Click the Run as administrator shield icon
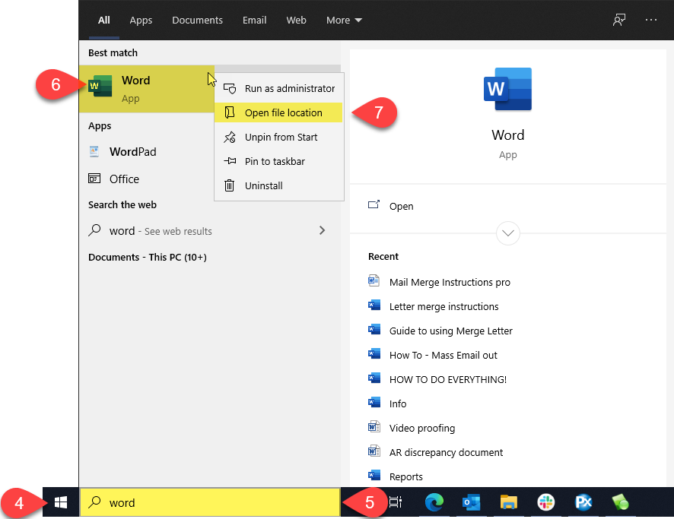This screenshot has width=674, height=519. 230,88
